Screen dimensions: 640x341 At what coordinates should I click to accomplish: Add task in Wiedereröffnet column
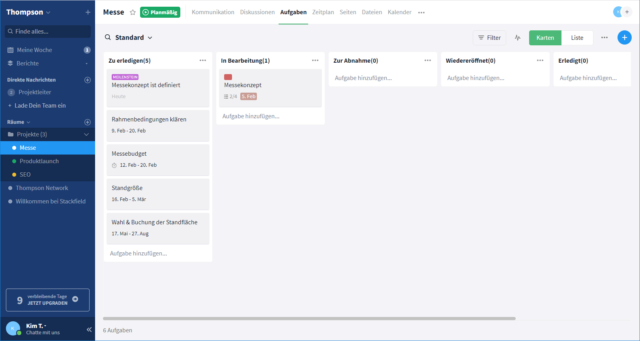[476, 78]
